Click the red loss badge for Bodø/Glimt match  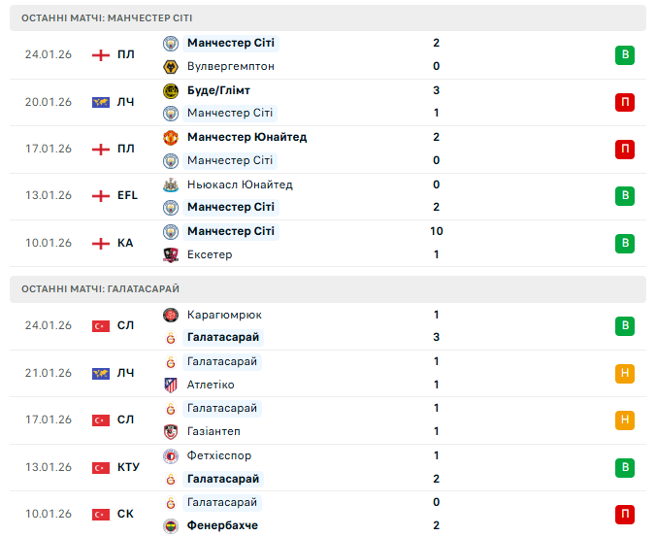pos(625,102)
